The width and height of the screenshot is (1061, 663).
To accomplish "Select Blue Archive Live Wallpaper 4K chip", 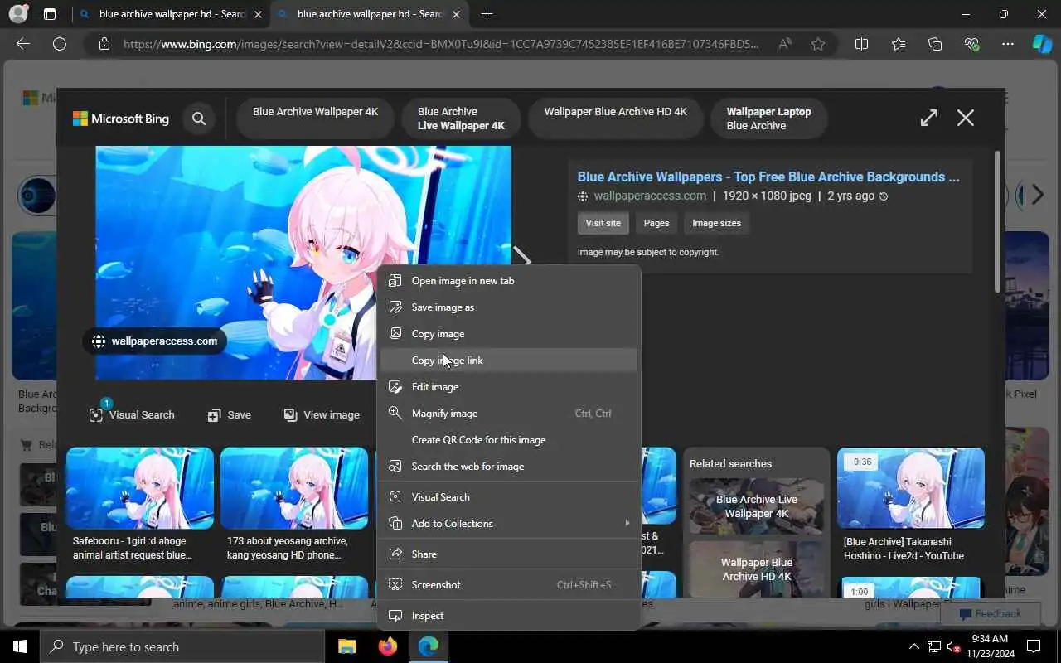I will tap(461, 119).
